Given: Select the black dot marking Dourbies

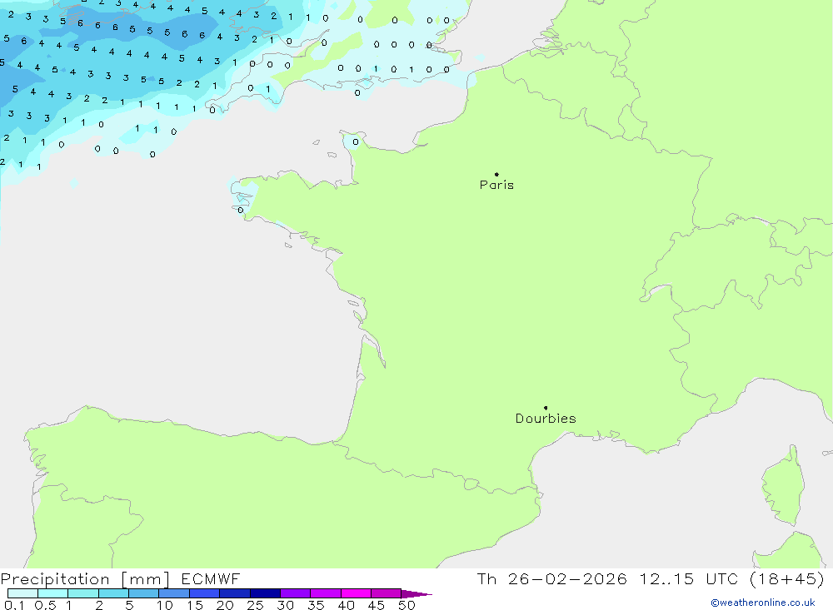Looking at the screenshot, I should pos(546,408).
